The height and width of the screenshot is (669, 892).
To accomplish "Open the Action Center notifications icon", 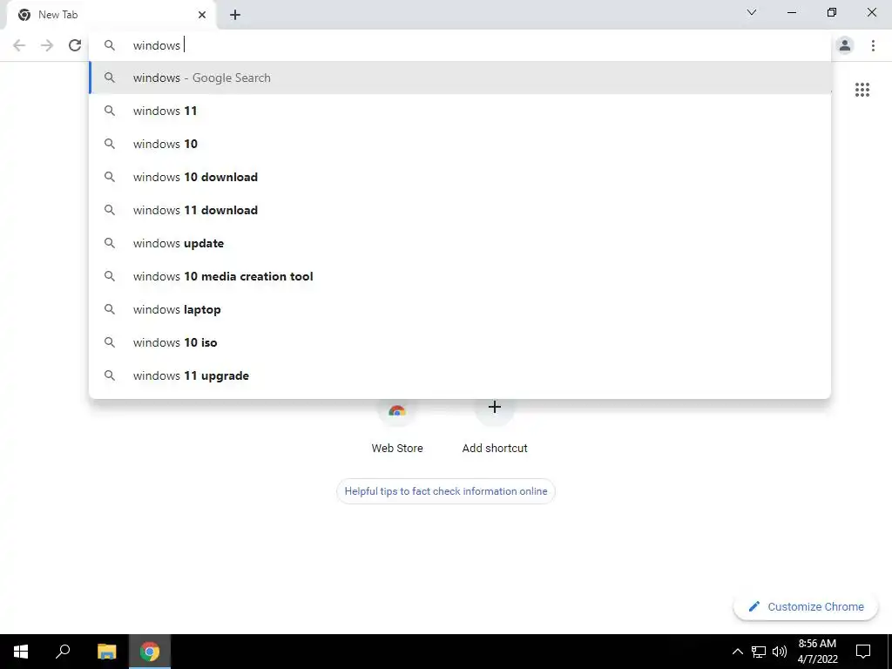I will tap(863, 652).
